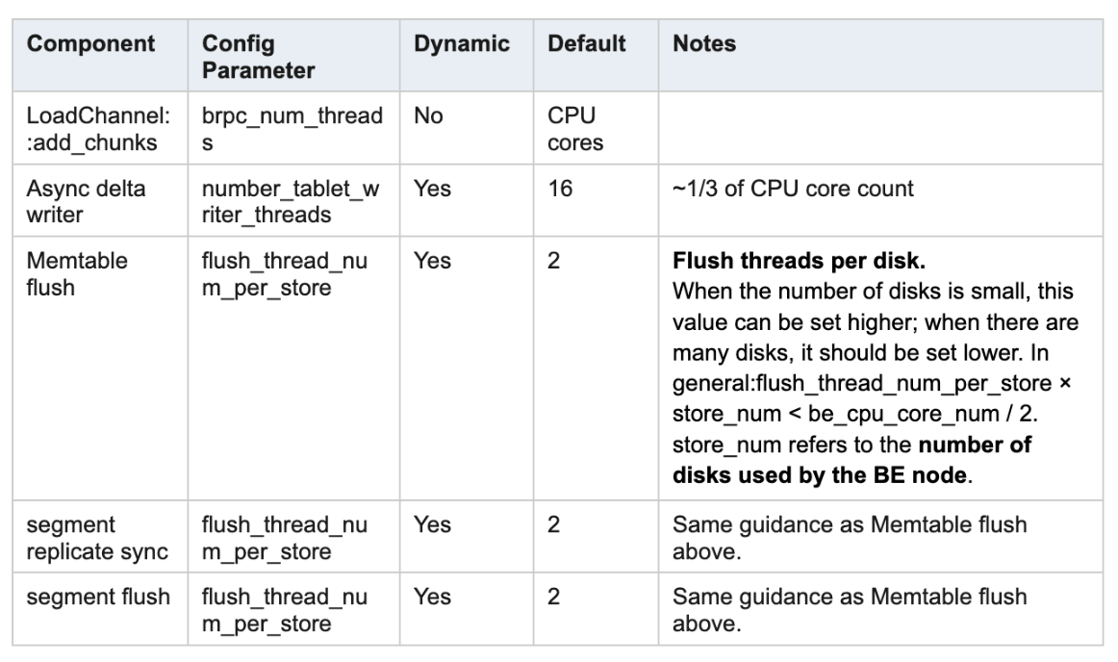Select the brpc_num_threads parameter cell
1118x662 pixels.
coord(292,130)
